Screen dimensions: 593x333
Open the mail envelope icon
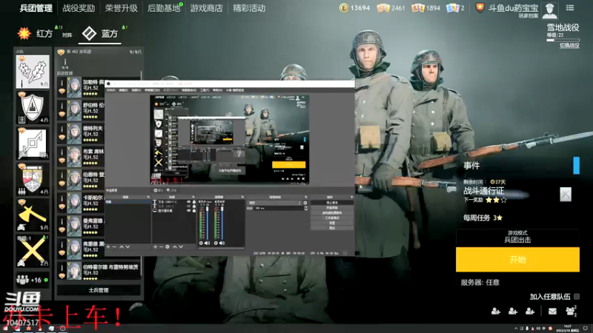click(x=552, y=311)
